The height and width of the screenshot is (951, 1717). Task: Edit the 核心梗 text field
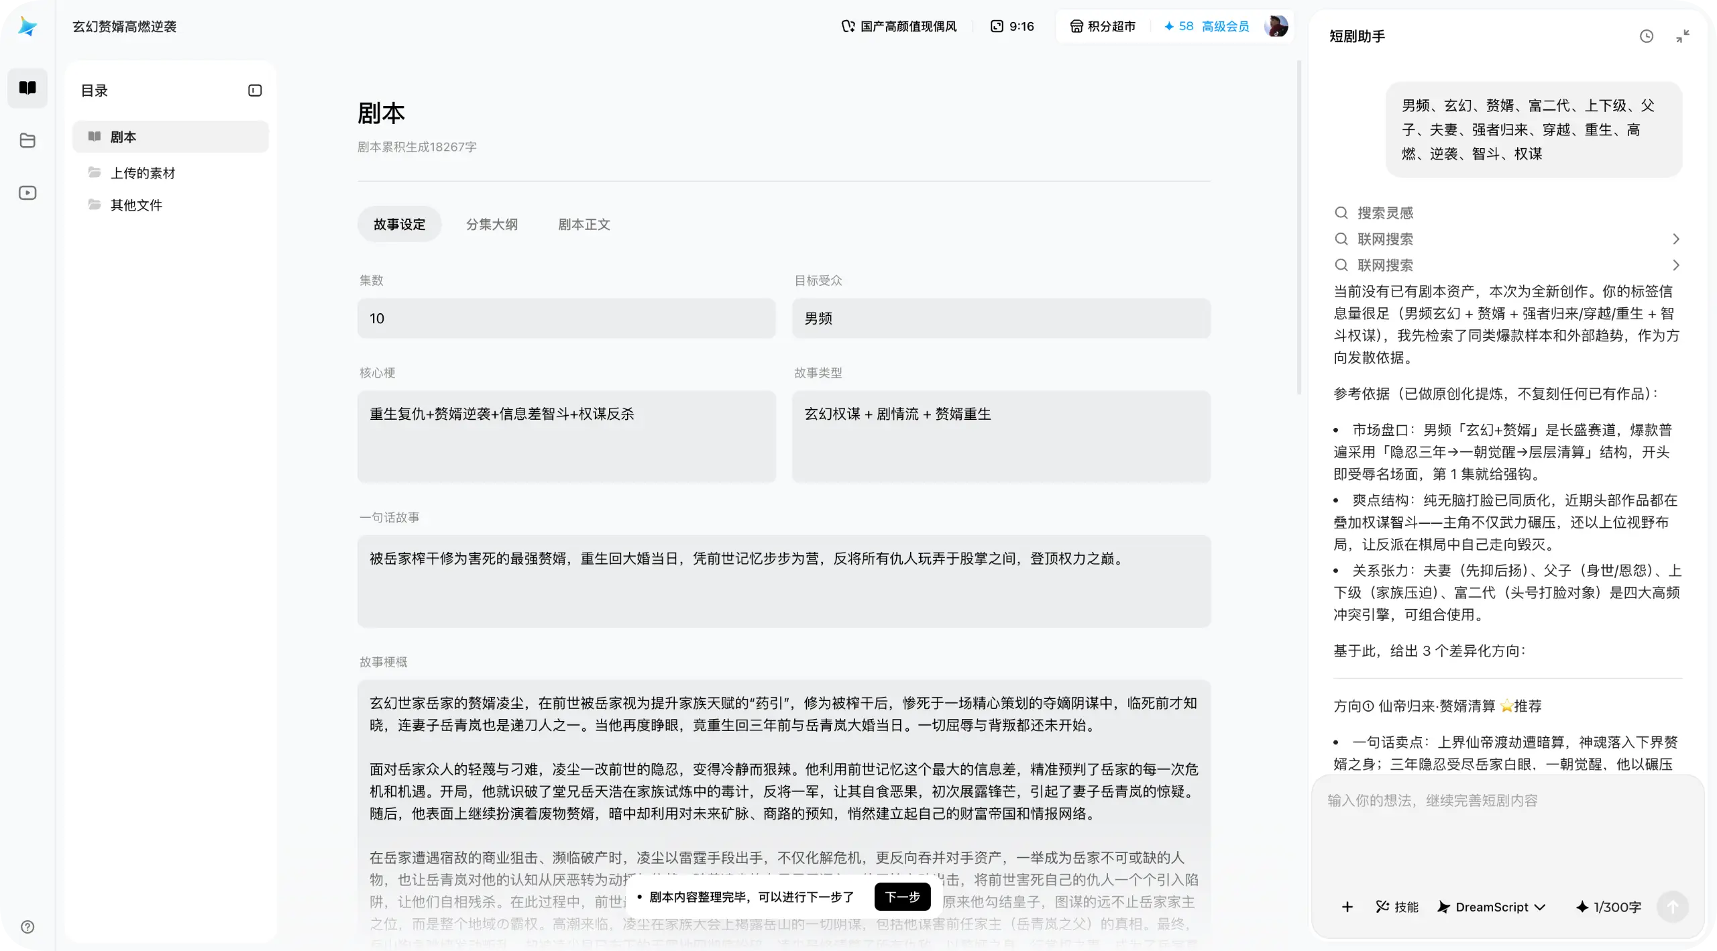click(566, 437)
